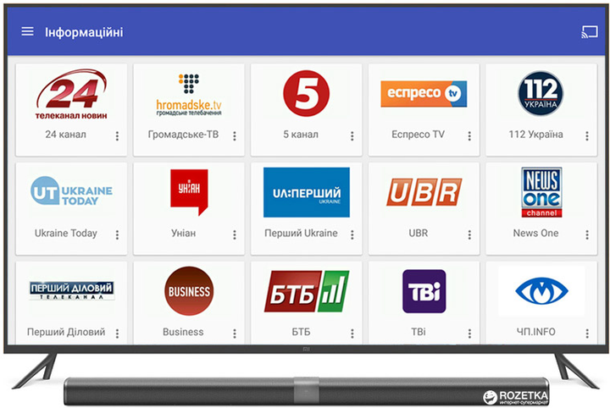Image resolution: width=610 pixels, height=408 pixels.
Task: Open the Уніан red logo
Action: coord(189,192)
